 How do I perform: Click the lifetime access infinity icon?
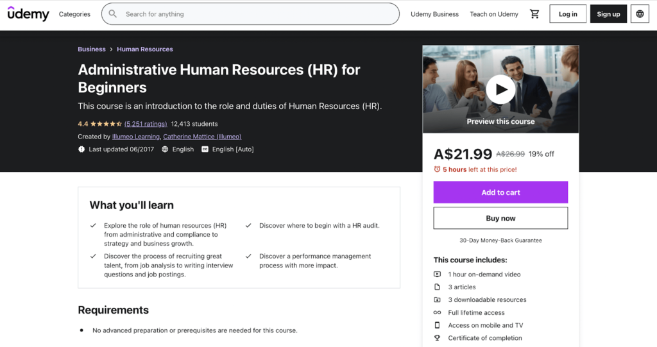pos(437,312)
